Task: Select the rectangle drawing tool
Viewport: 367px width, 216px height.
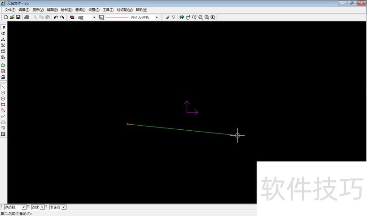Action: (x=3, y=105)
